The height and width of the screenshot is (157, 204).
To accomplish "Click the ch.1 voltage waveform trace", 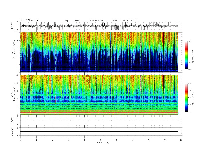I will pyautogui.click(x=99, y=26).
